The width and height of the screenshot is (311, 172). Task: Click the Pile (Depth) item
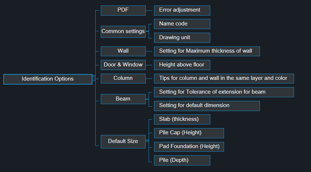182,160
